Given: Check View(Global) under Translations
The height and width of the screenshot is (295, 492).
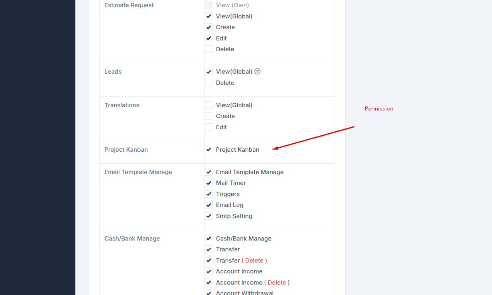Looking at the screenshot, I should click(x=209, y=105).
